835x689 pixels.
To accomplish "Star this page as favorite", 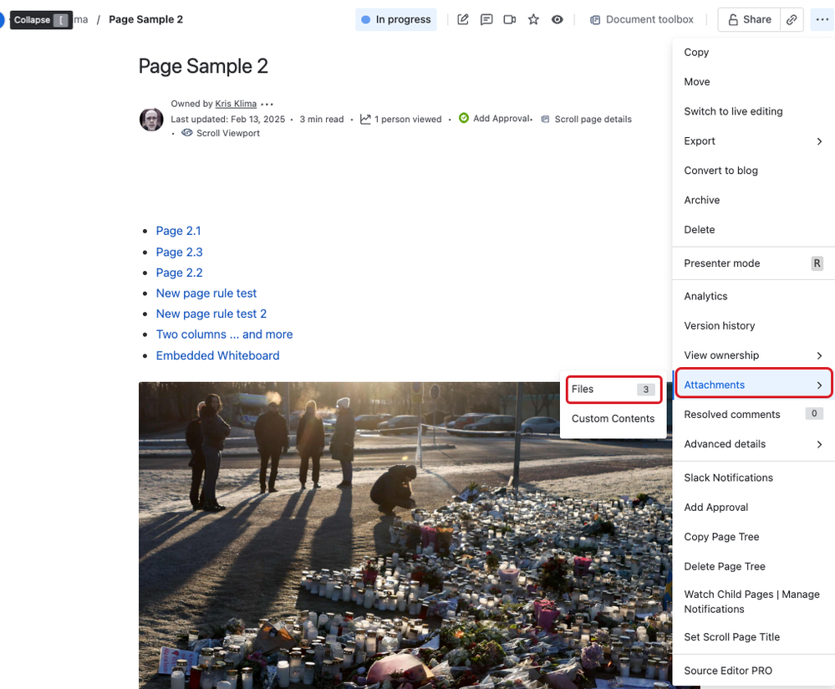I will coord(533,20).
